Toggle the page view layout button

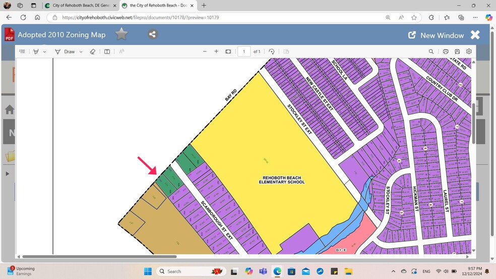coord(107,51)
